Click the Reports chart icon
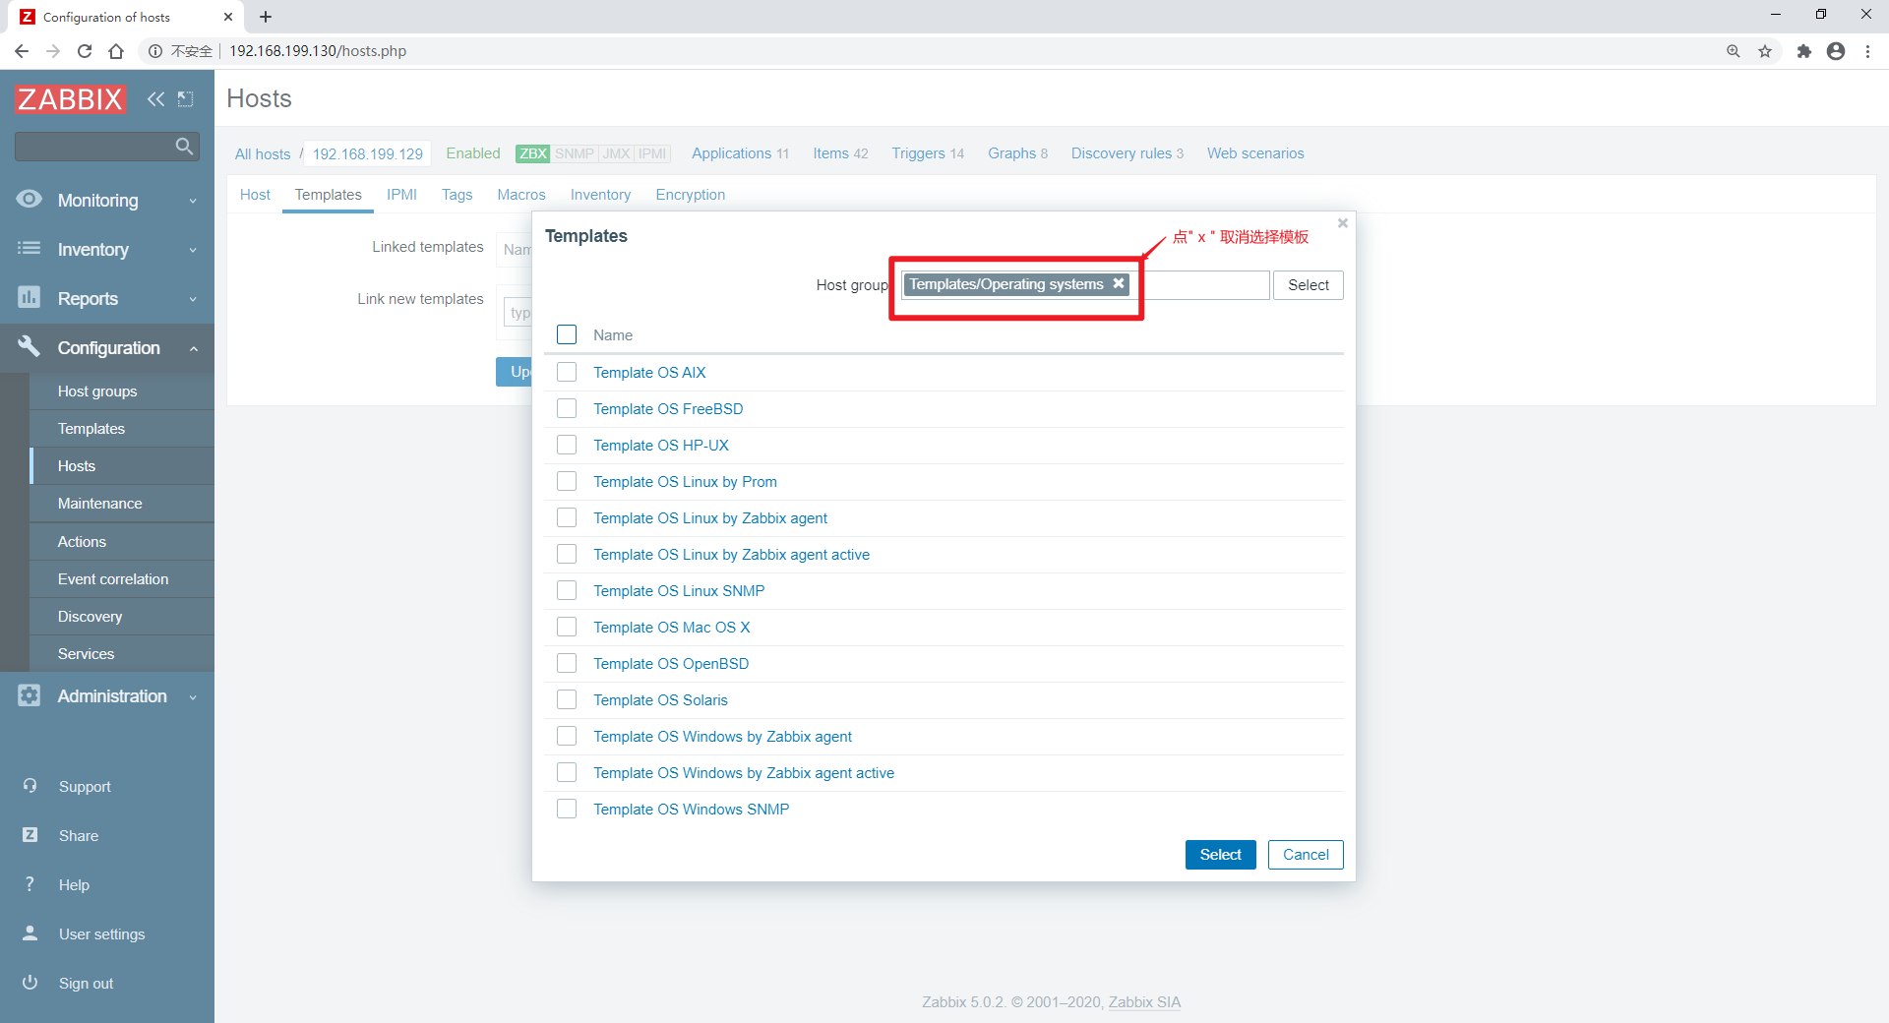The width and height of the screenshot is (1889, 1023). (30, 297)
